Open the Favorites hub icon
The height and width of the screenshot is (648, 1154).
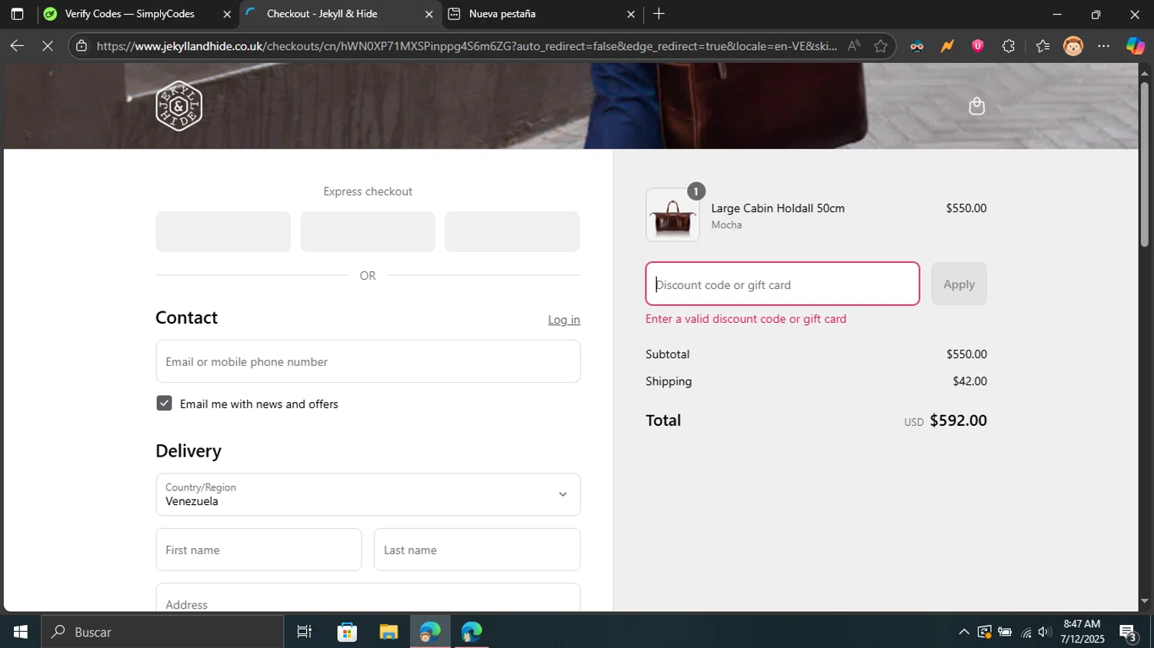coord(1042,46)
